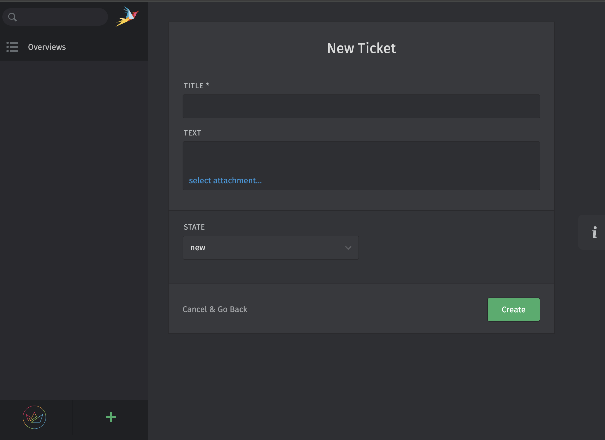Click the Cancel & Go Back link
Viewport: 605px width, 440px height.
[215, 309]
